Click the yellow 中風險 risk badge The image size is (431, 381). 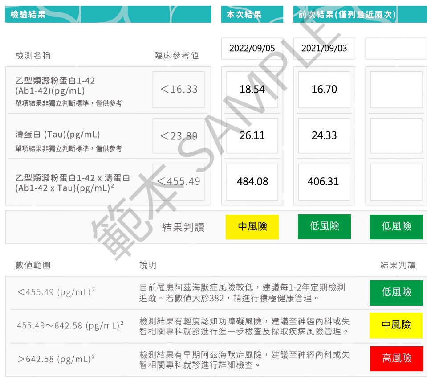(252, 227)
